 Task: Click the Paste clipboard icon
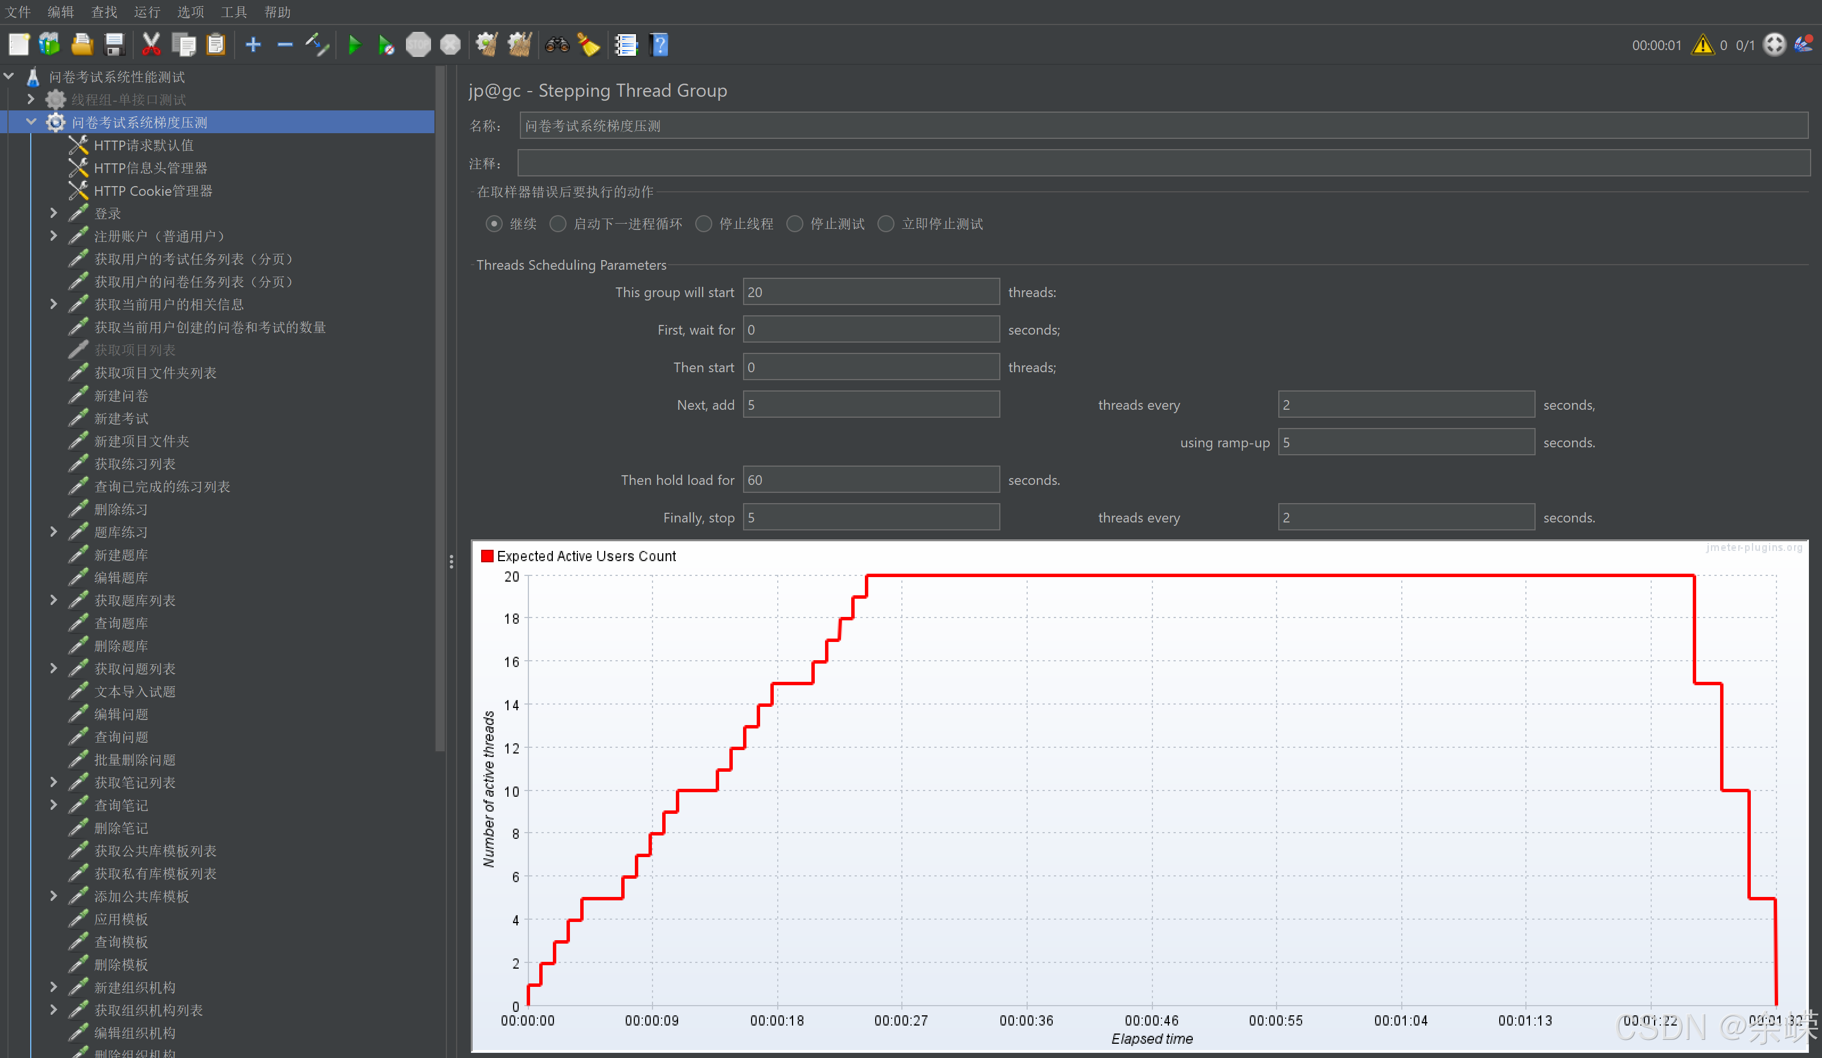(x=215, y=45)
